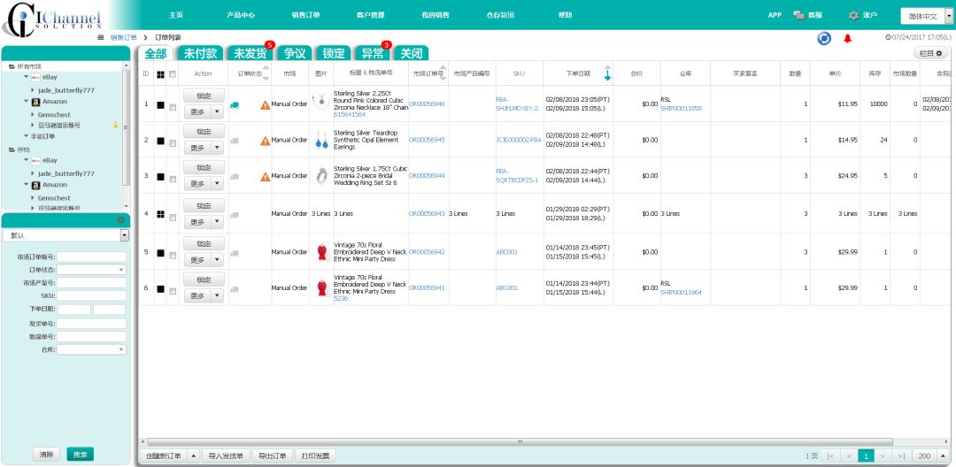
Task: Click the 打印发票 button
Action: 316,456
